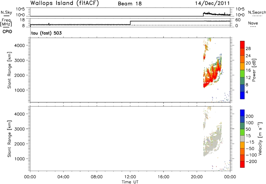
Task: Click '60' on the Nave right axis
Action: [x=238, y=20]
